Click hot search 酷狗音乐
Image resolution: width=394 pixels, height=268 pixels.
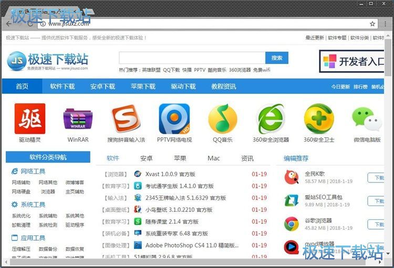[217, 70]
